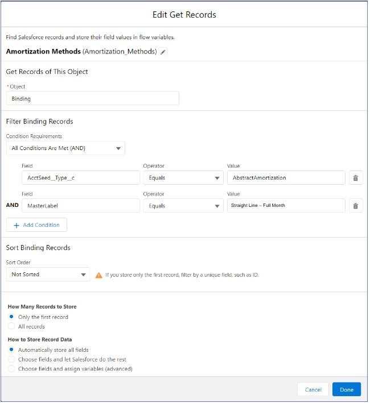Delete the MasterLabel condition row

[x=355, y=206]
